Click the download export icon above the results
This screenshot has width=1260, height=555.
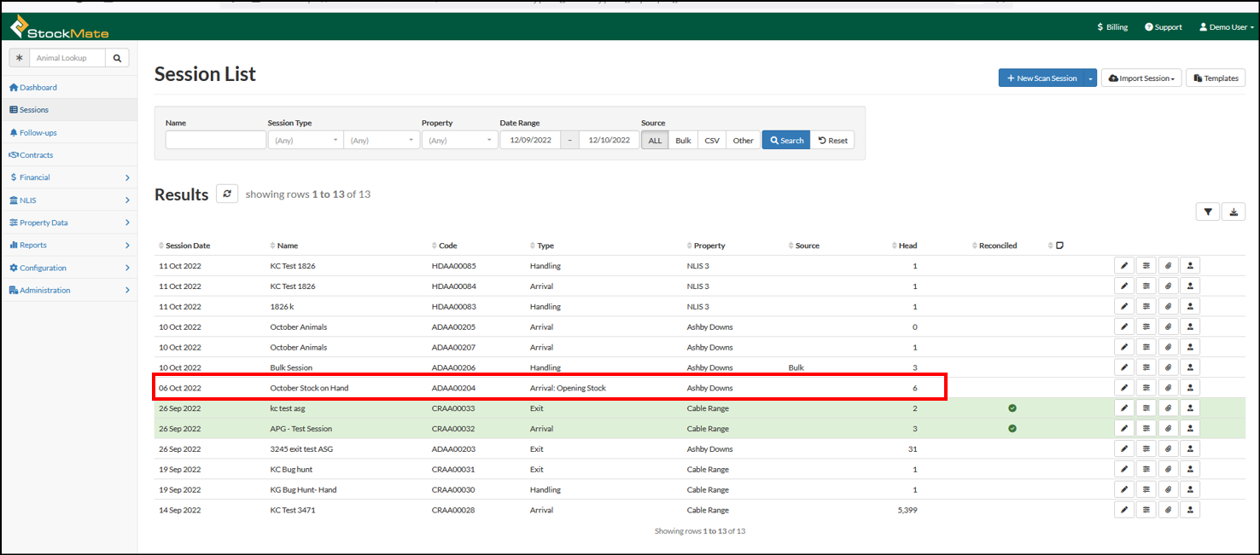click(1234, 211)
